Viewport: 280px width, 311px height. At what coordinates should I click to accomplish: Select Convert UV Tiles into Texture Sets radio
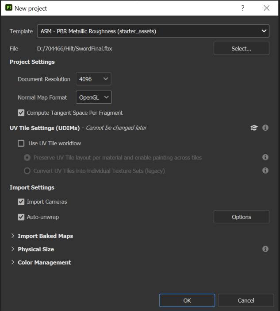click(x=27, y=171)
